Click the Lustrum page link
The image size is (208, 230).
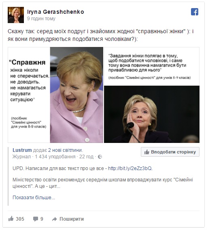click(x=22, y=150)
